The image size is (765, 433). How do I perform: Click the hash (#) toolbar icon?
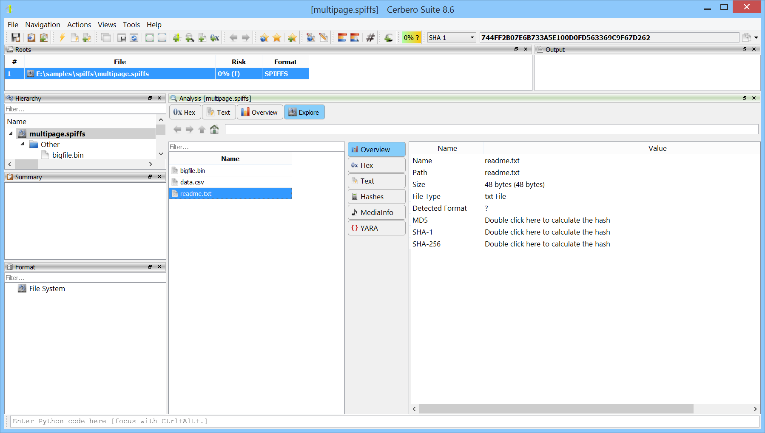click(x=370, y=37)
